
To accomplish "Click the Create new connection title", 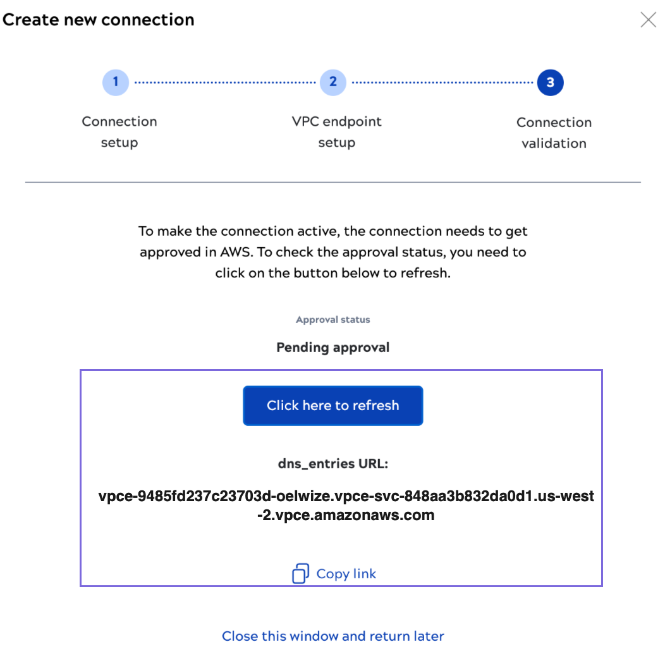I will 99,20.
